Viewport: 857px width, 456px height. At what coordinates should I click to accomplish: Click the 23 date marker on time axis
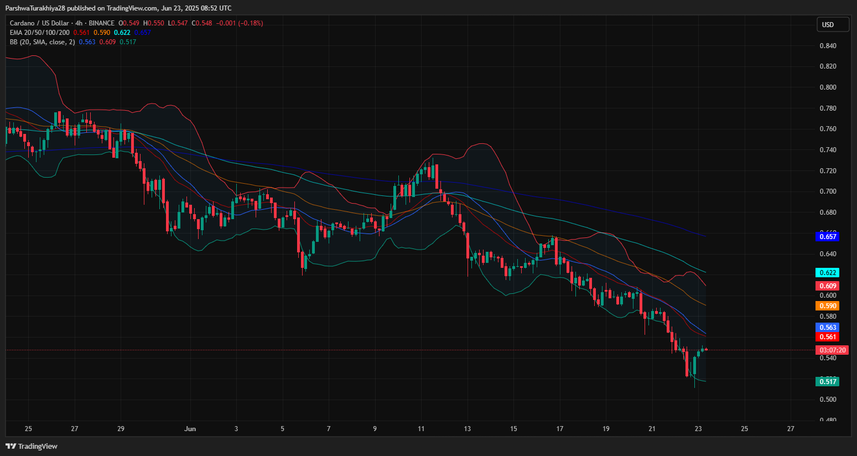pyautogui.click(x=698, y=429)
